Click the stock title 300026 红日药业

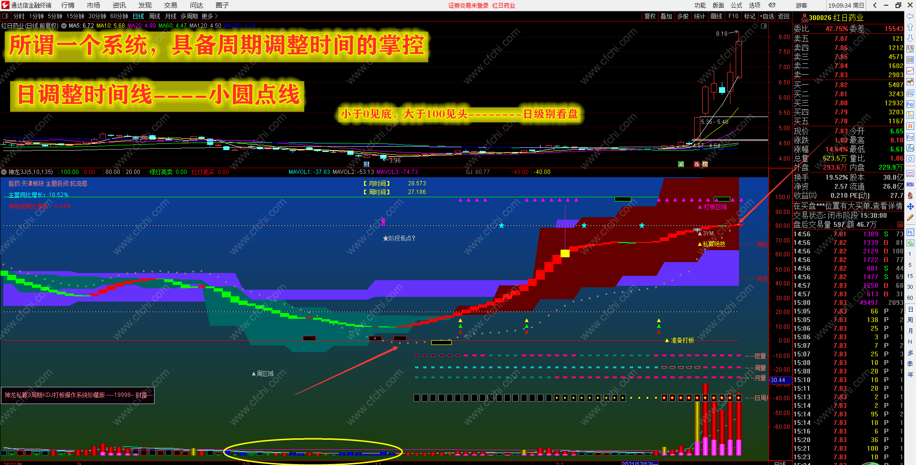tap(836, 18)
